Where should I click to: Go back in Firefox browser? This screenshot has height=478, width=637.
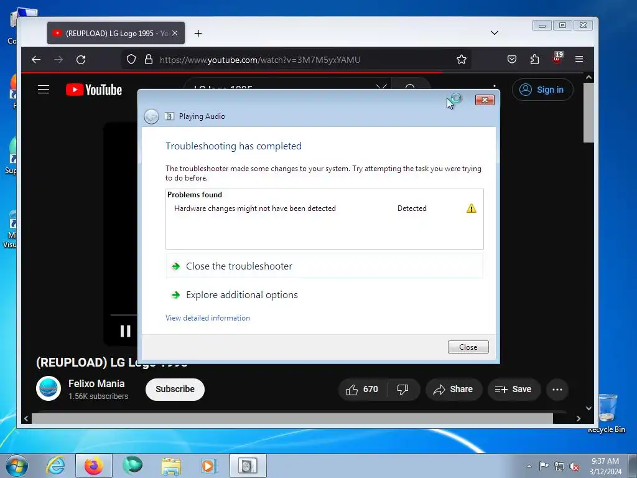coord(36,60)
